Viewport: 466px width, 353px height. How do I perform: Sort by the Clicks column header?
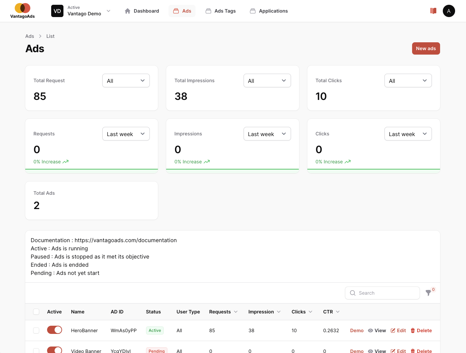(302, 312)
